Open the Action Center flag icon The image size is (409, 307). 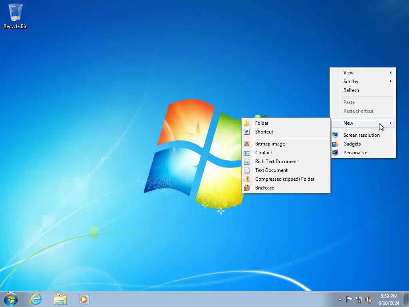(x=349, y=299)
